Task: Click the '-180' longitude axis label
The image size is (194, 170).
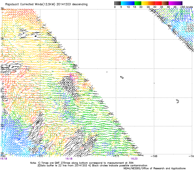Action: click(3, 156)
